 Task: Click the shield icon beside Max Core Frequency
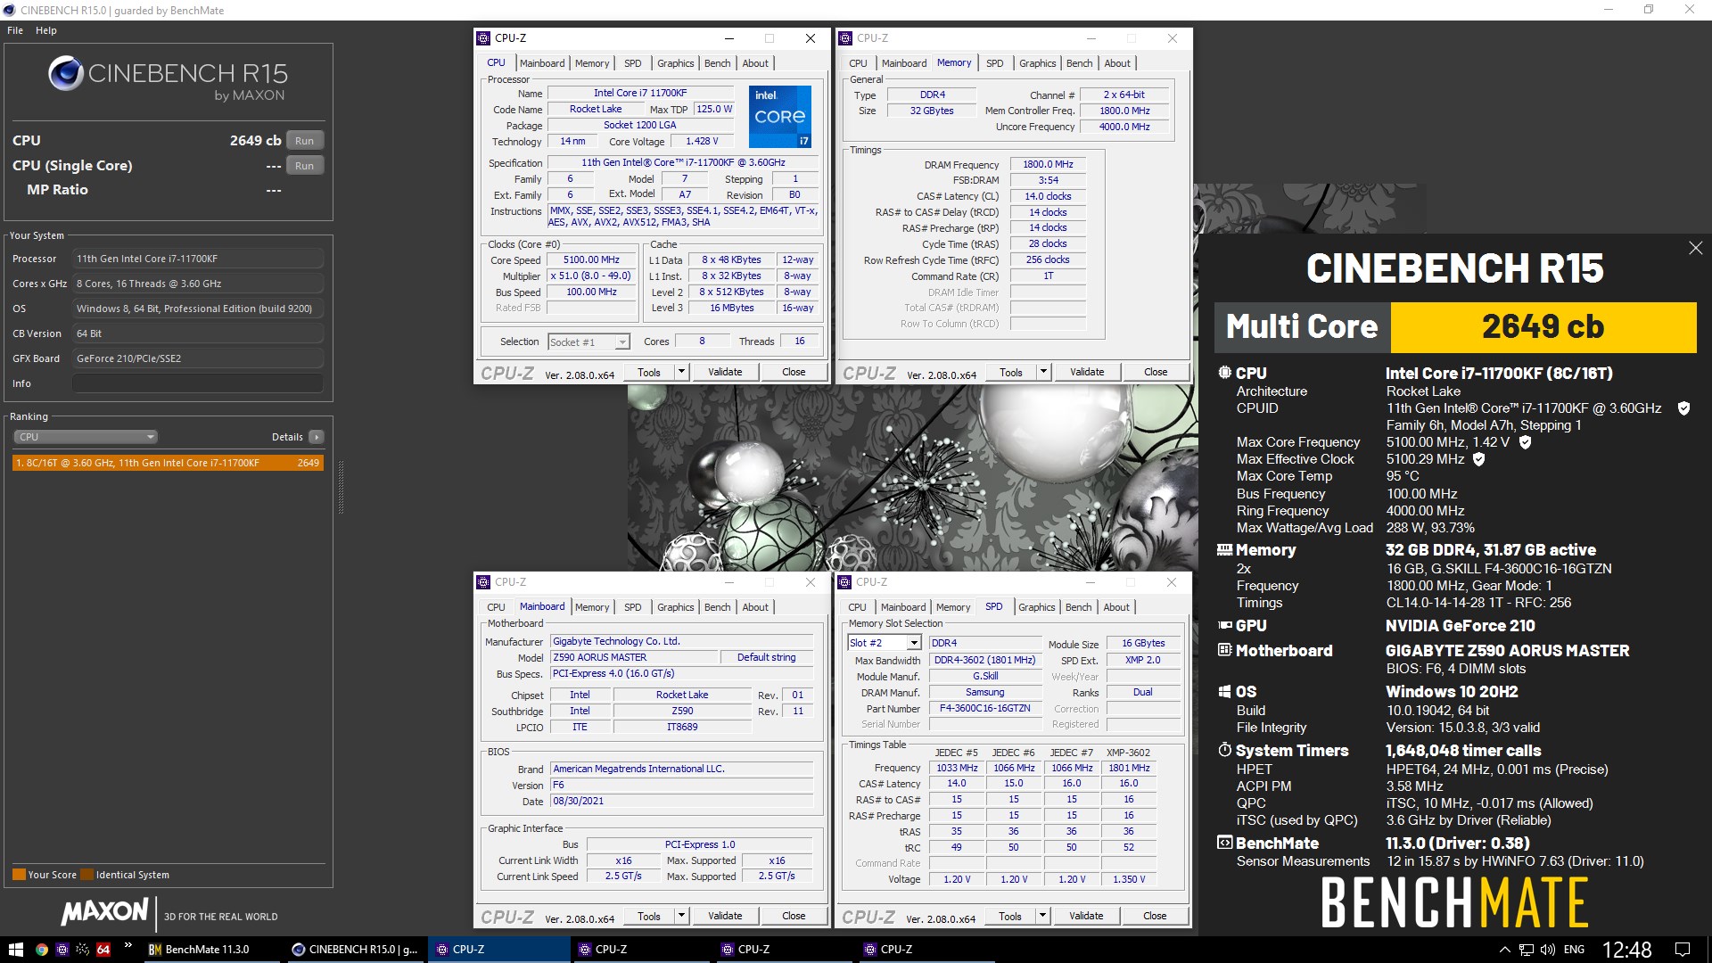(x=1525, y=442)
